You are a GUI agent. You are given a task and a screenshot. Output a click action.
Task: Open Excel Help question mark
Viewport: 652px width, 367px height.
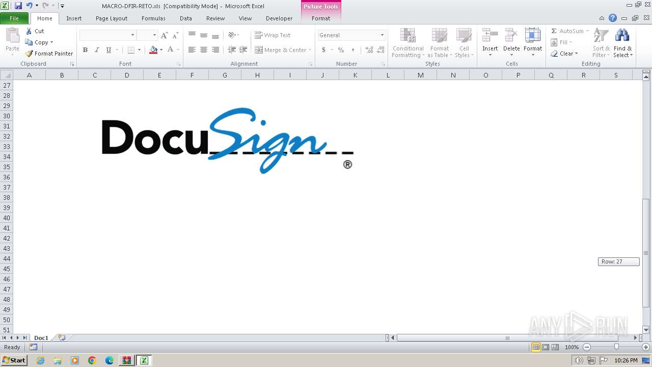point(613,18)
